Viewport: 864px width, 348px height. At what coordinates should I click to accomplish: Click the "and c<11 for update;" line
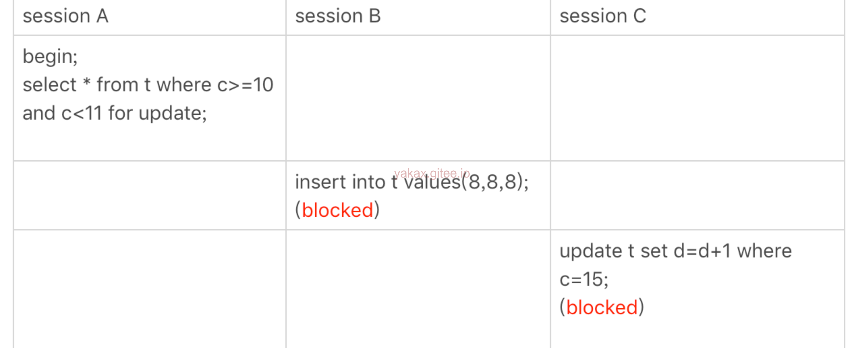114,113
